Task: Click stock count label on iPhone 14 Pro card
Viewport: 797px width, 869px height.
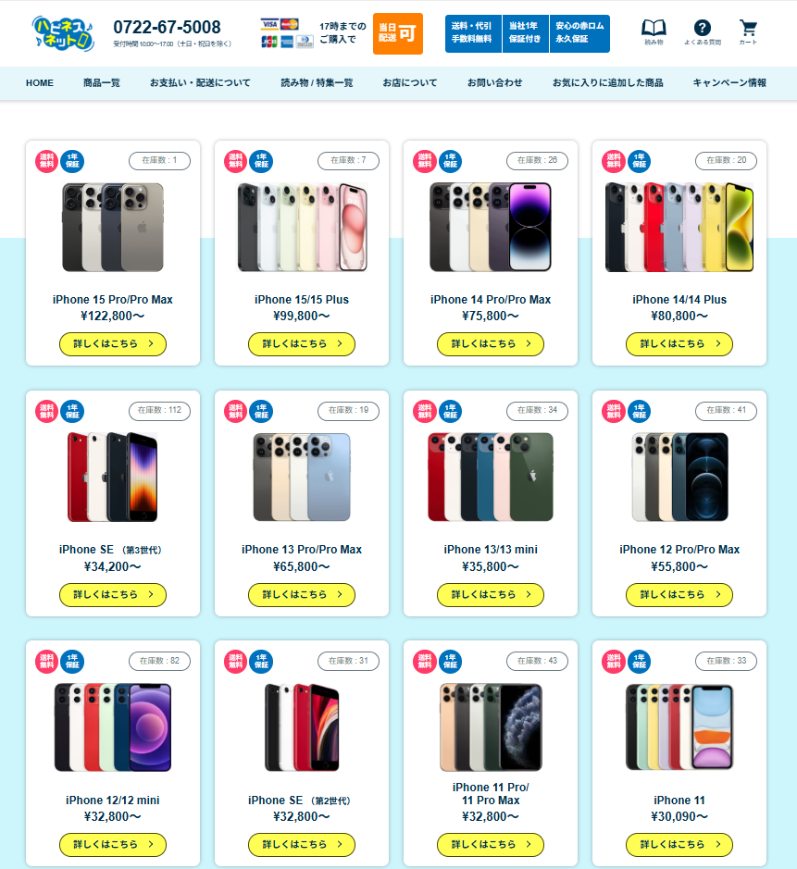Action: click(x=537, y=160)
